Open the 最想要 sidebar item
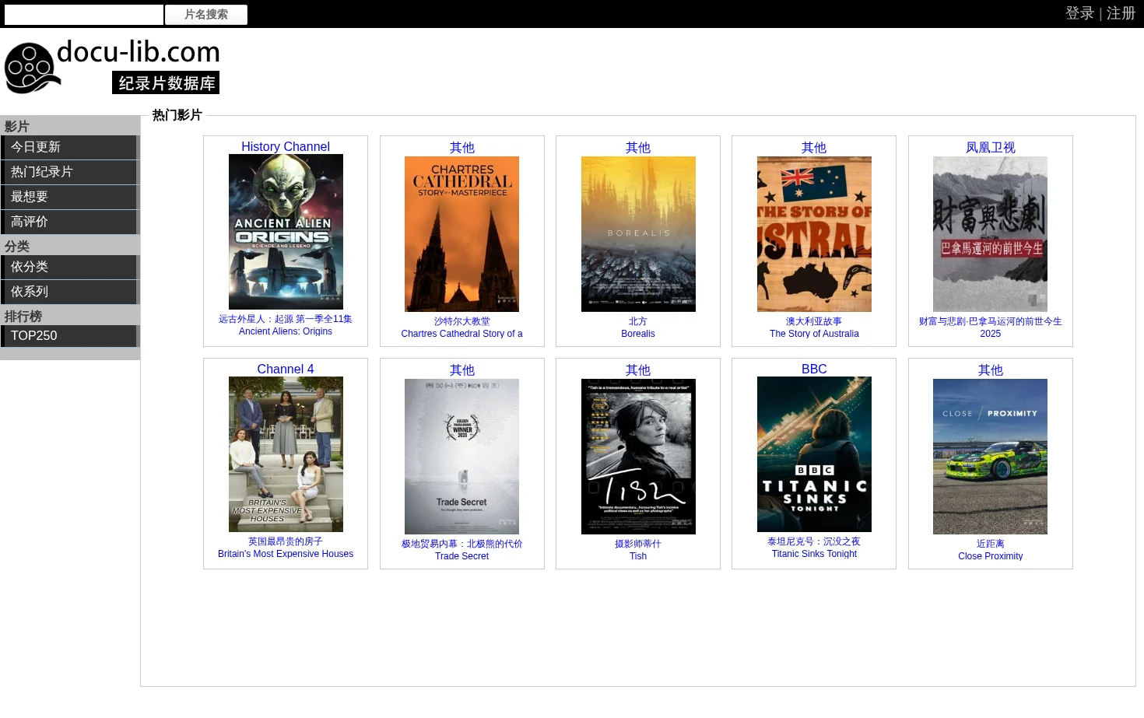The image size is (1144, 718). tap(68, 197)
